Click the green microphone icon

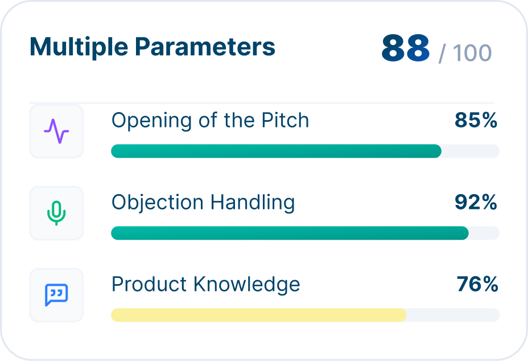click(x=56, y=213)
